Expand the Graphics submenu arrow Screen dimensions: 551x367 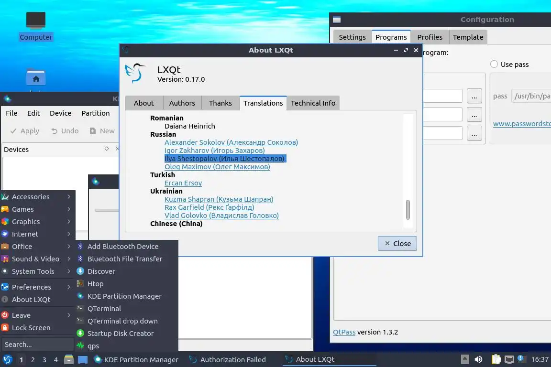[69, 222]
